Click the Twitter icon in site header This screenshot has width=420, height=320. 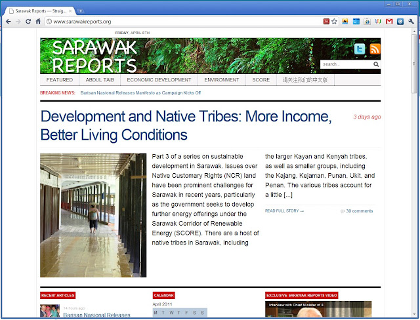tap(360, 49)
